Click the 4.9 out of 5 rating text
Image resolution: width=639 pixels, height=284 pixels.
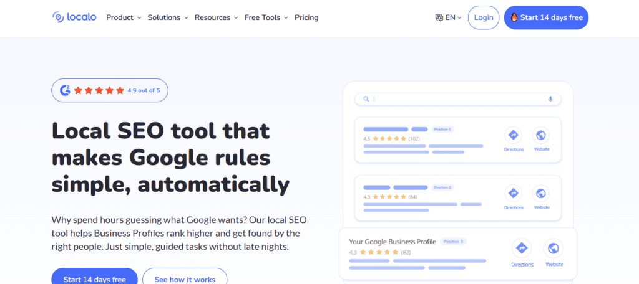pyautogui.click(x=144, y=90)
